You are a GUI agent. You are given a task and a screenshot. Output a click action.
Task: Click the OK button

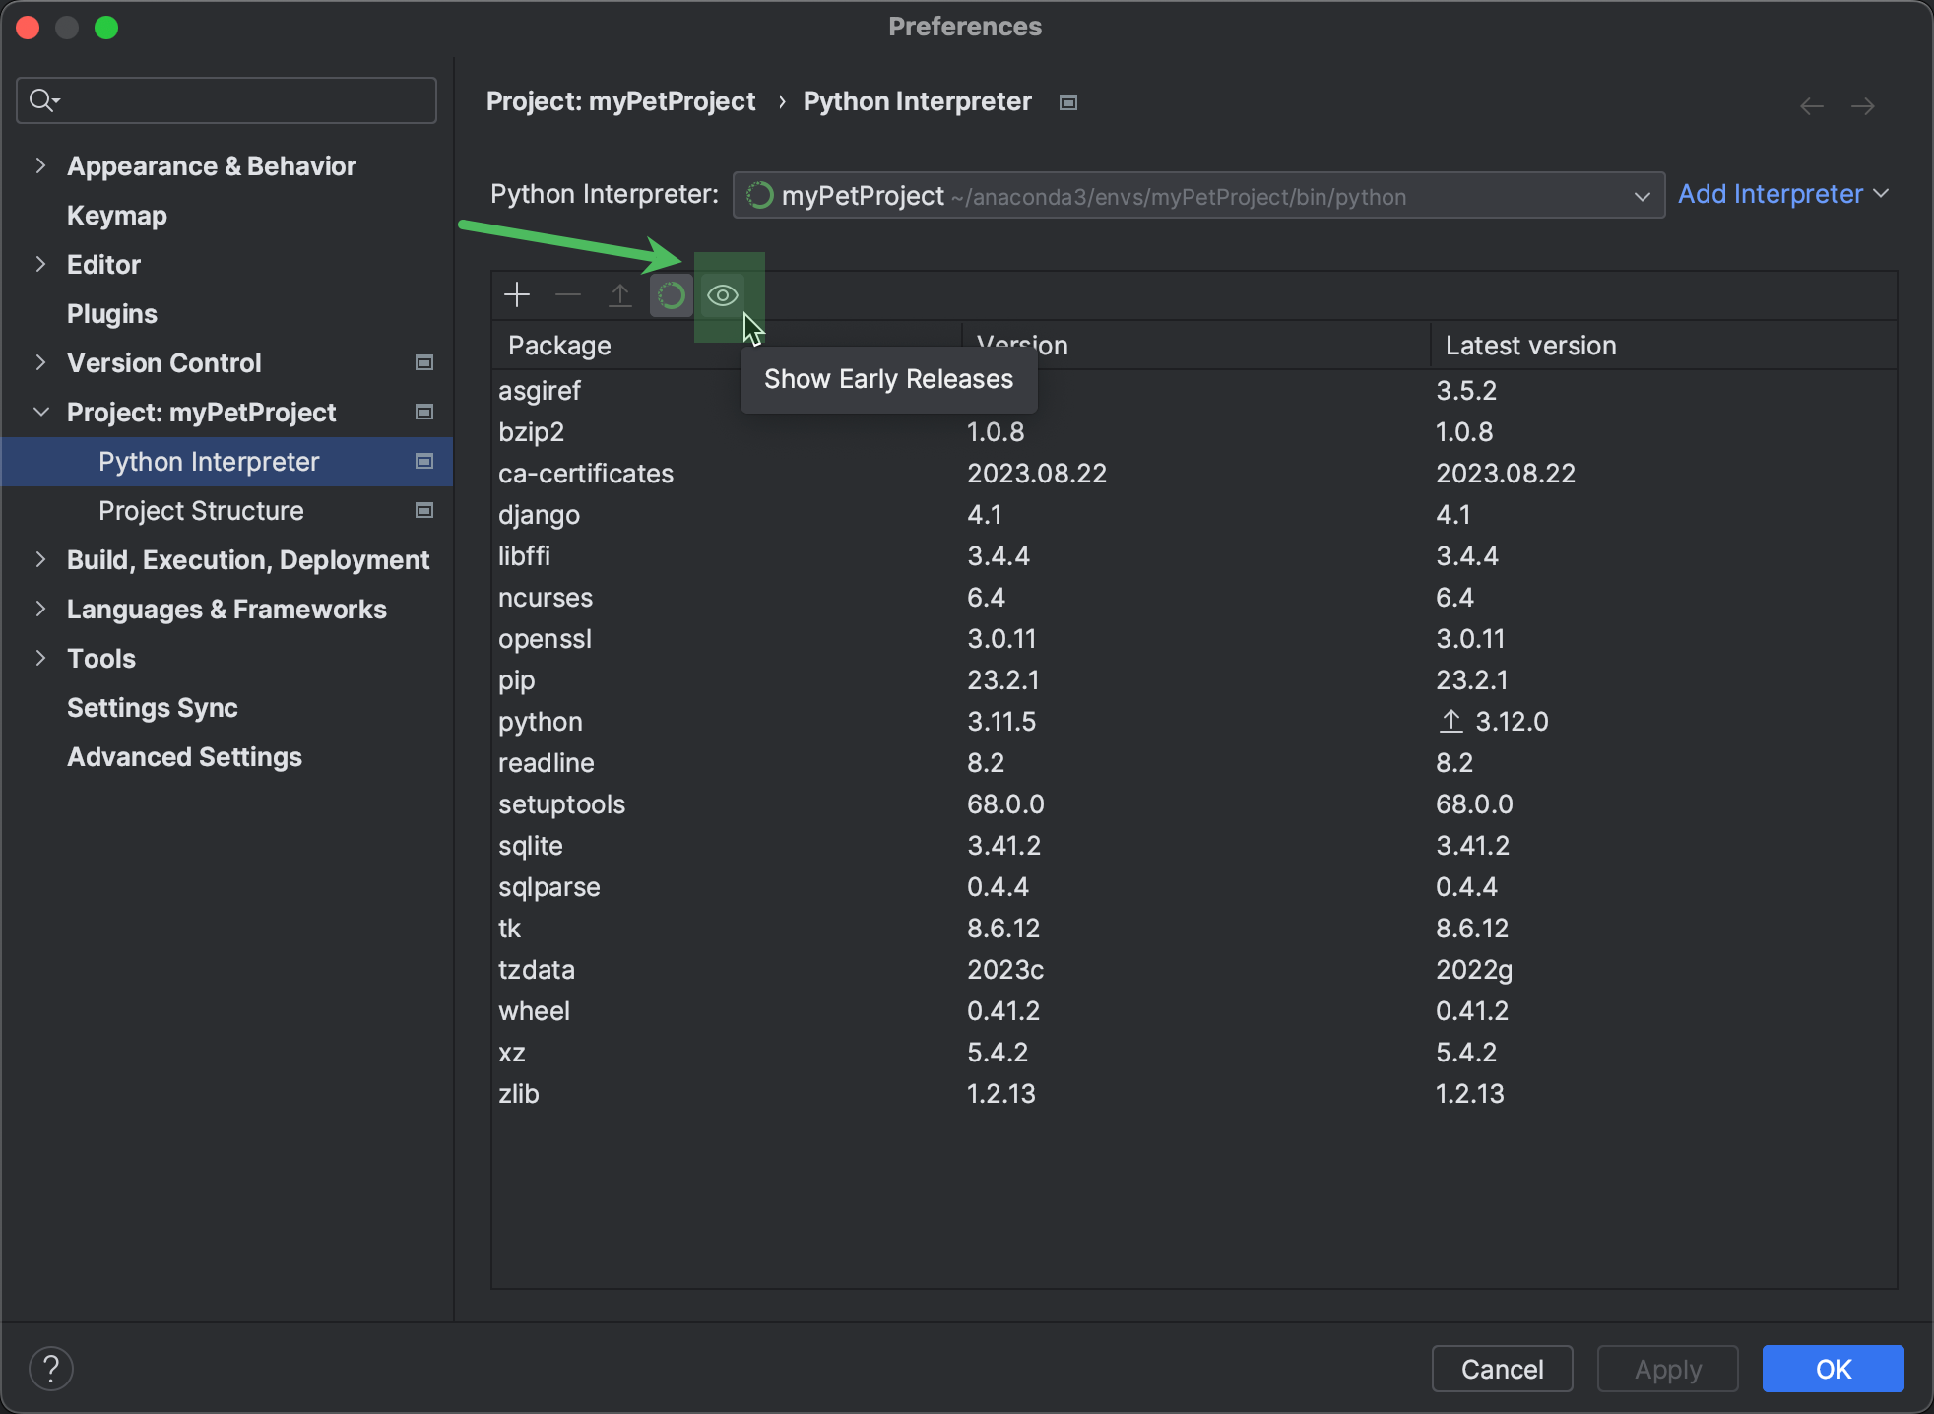pyautogui.click(x=1832, y=1368)
